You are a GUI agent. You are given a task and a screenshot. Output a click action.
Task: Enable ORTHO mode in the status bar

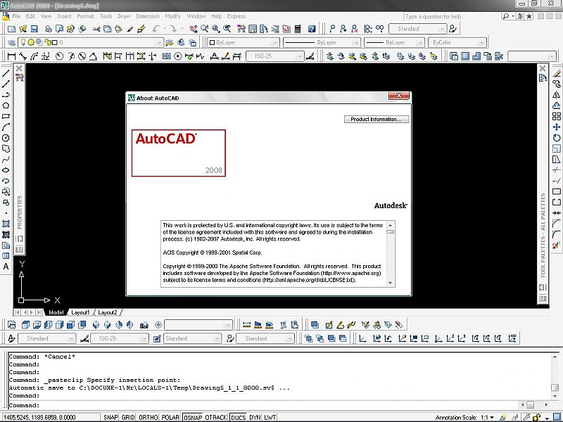coord(147,416)
